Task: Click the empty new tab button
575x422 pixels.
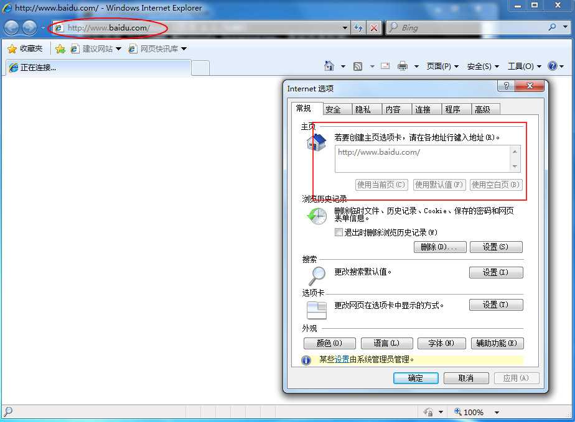Action: [x=200, y=68]
